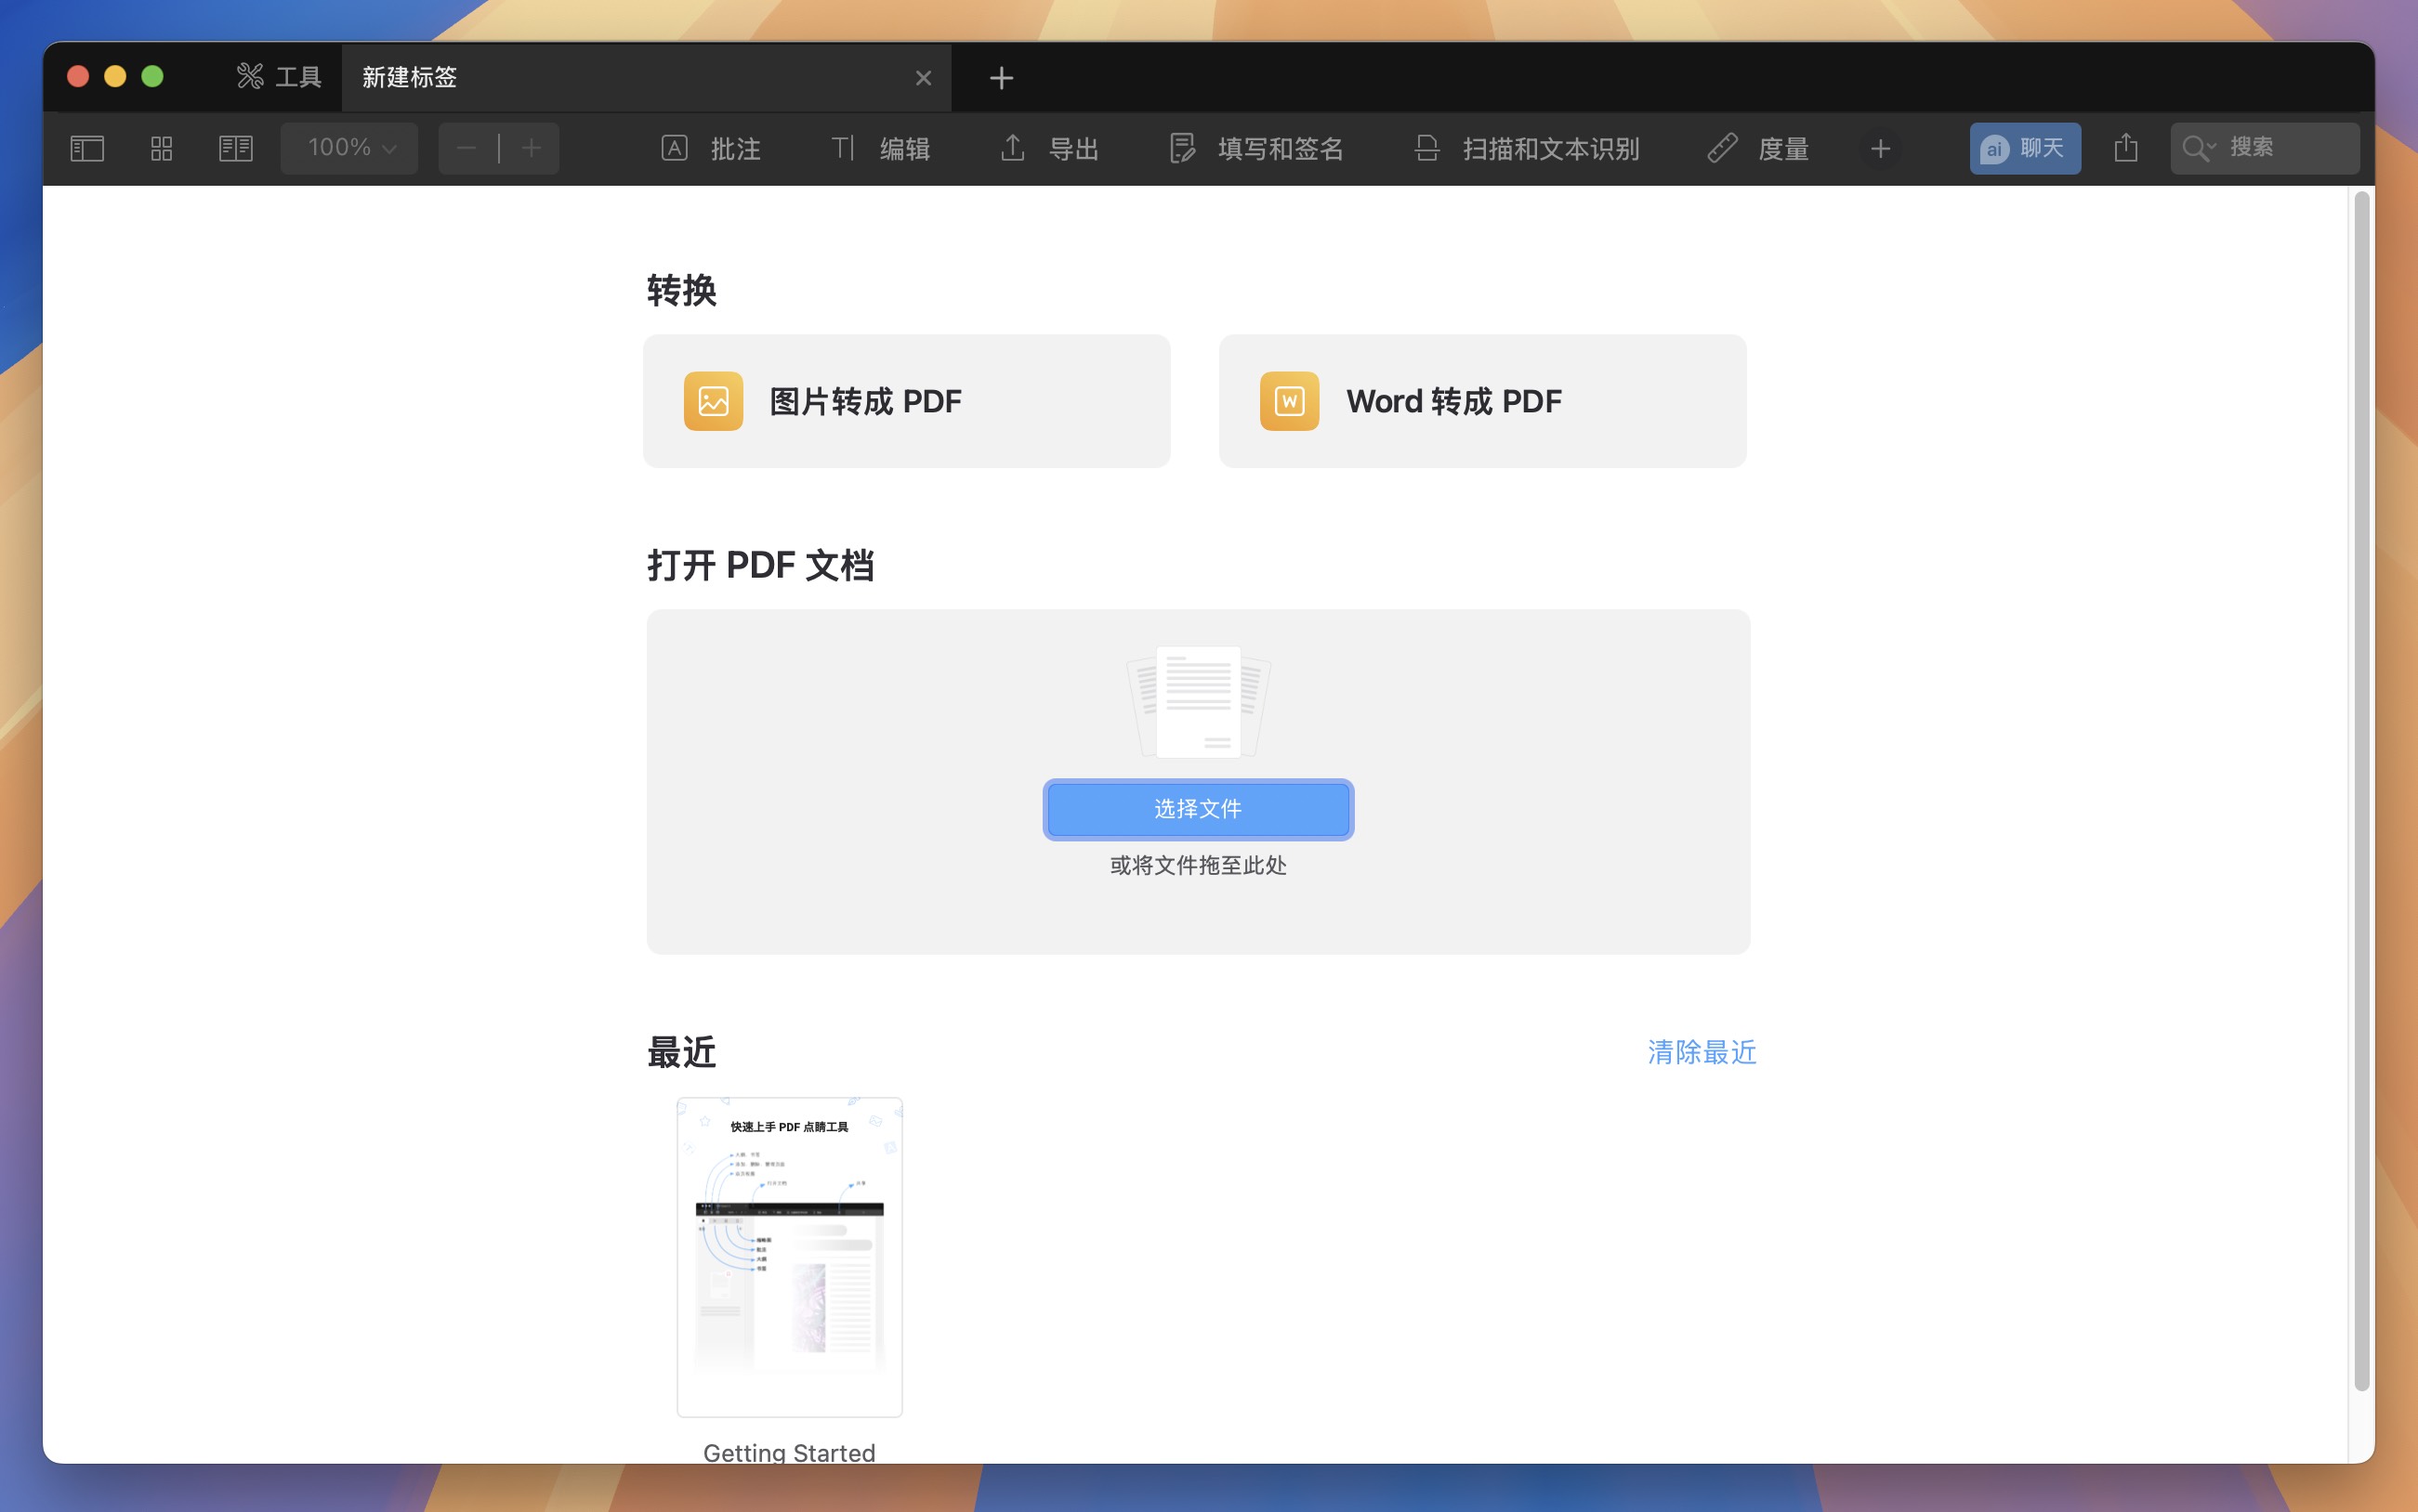Screen dimensions: 2418x1512
Task: Zoom in with plus button
Action: (x=532, y=149)
